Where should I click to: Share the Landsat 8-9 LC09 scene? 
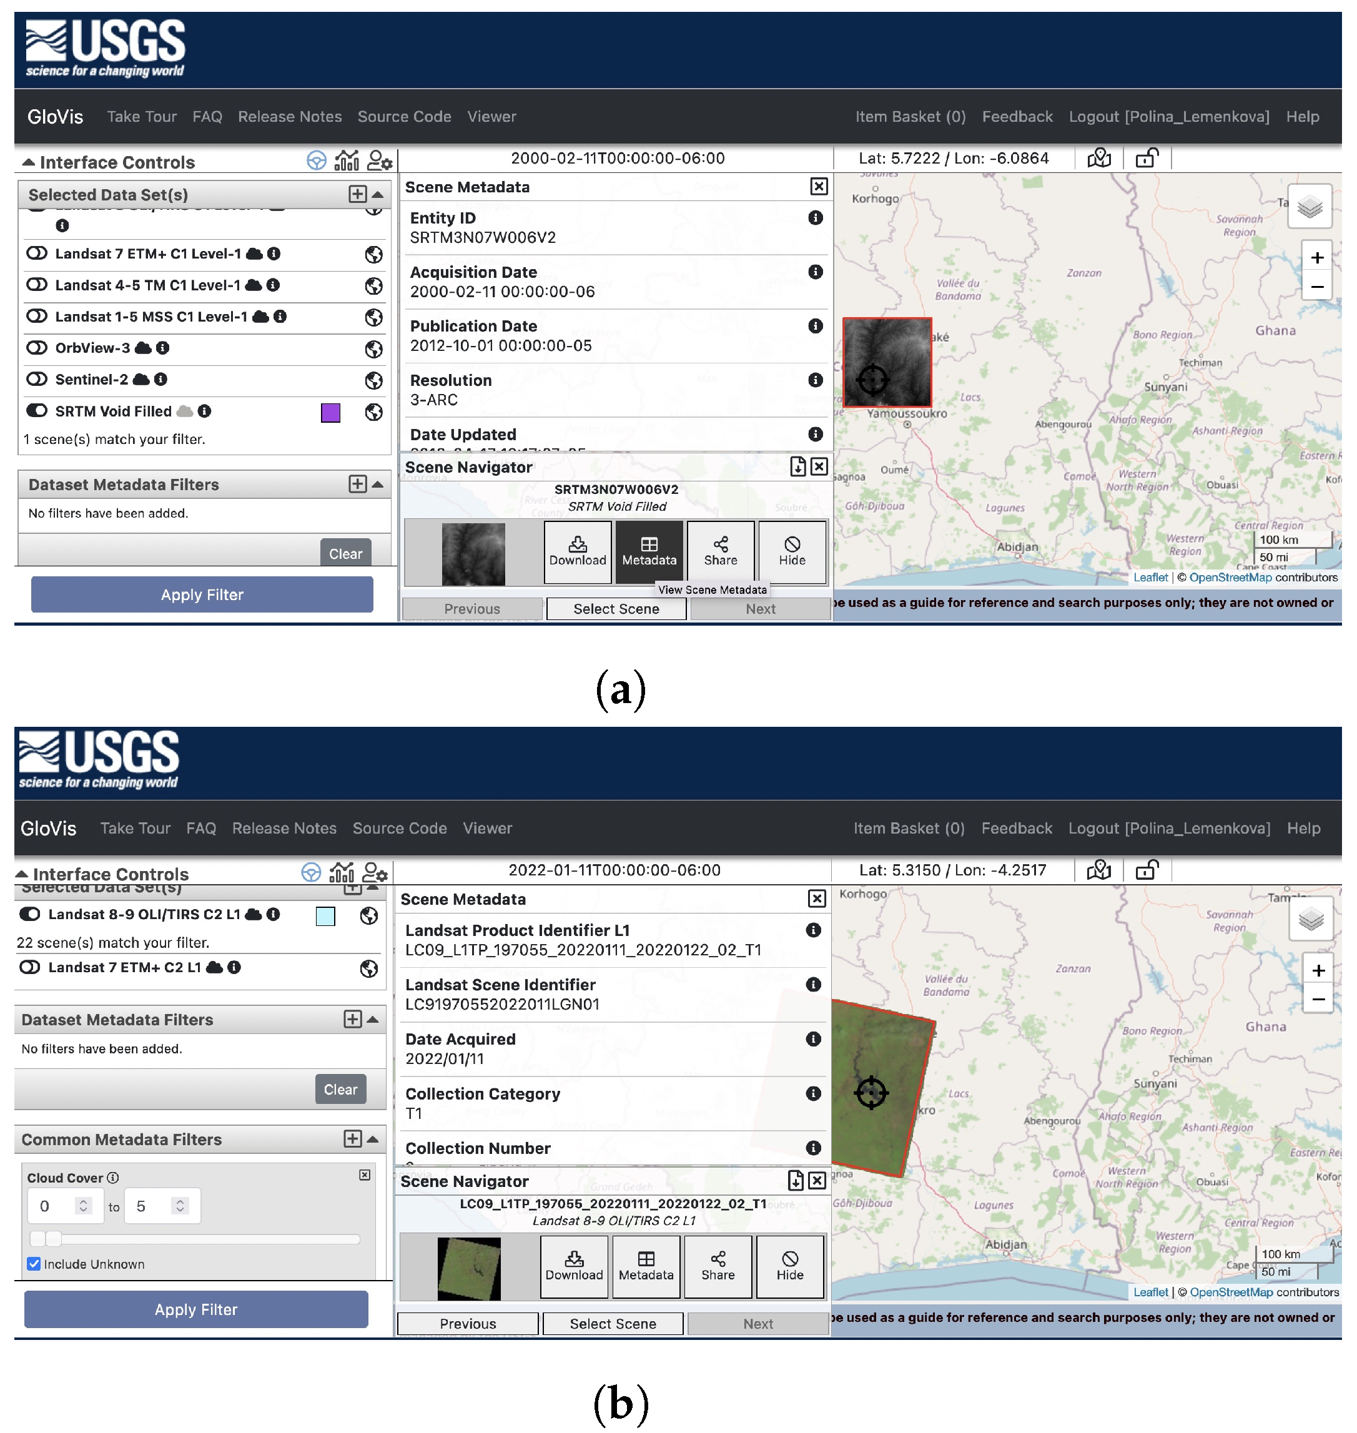click(718, 1267)
